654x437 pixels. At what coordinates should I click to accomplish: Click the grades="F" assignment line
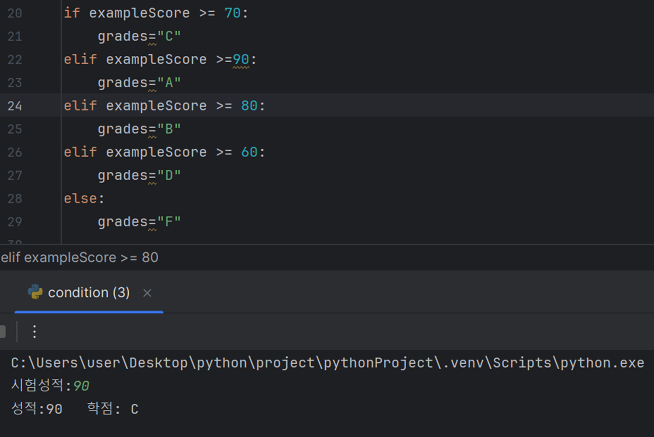pyautogui.click(x=139, y=222)
